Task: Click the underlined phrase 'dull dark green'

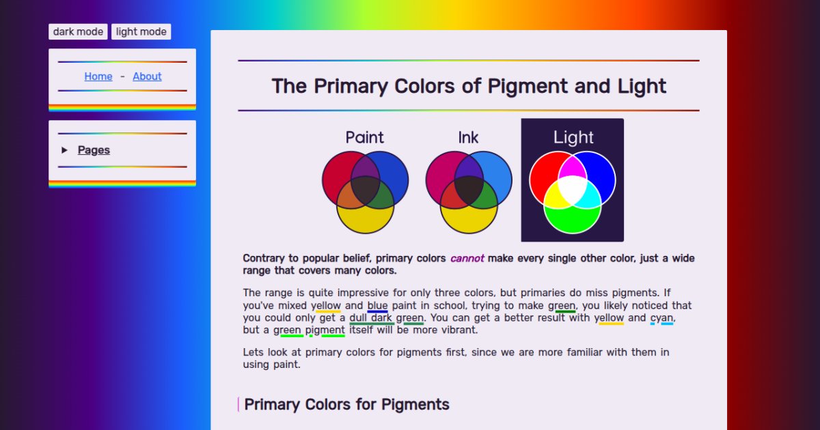Action: pyautogui.click(x=386, y=318)
